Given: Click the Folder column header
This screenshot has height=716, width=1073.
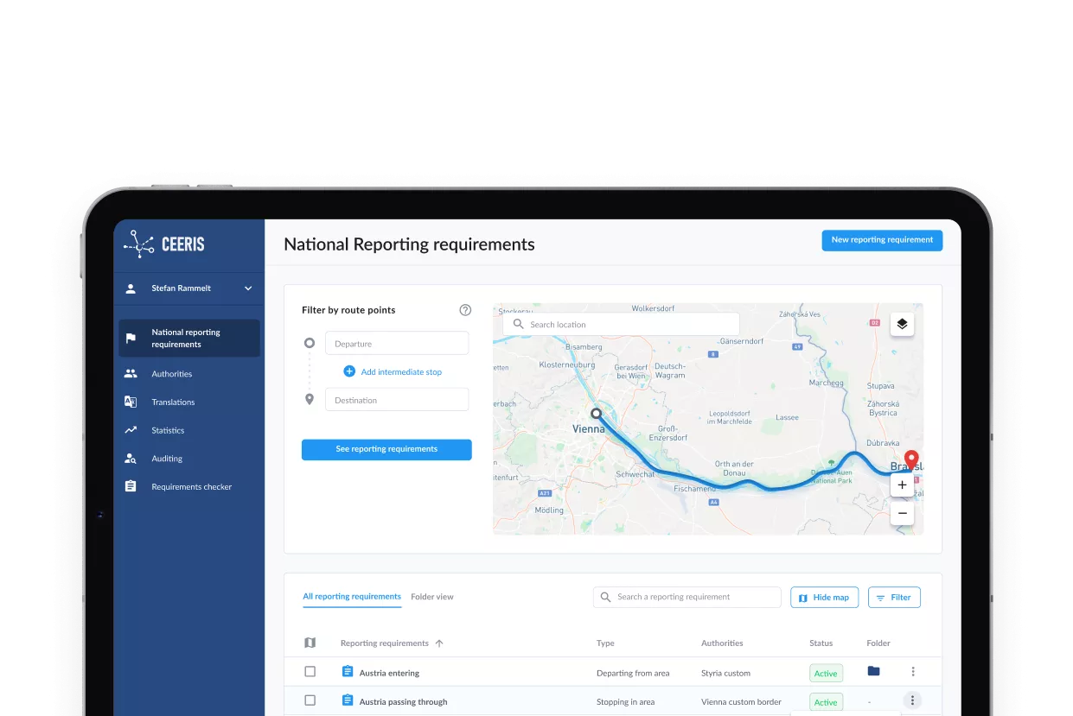Looking at the screenshot, I should pos(878,643).
